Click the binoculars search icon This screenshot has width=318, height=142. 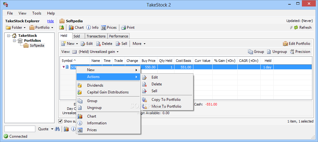[x=57, y=129]
